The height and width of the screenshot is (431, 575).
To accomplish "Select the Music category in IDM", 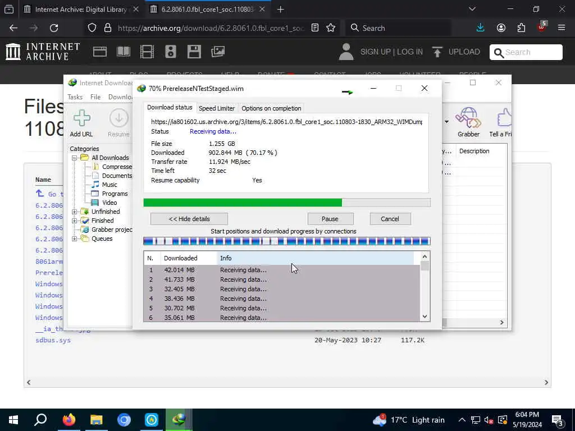I will click(109, 185).
